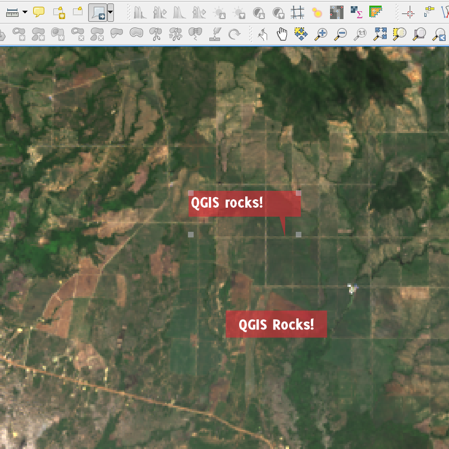Click the Coordinate Capture crosshair icon
The height and width of the screenshot is (449, 449).
point(409,13)
